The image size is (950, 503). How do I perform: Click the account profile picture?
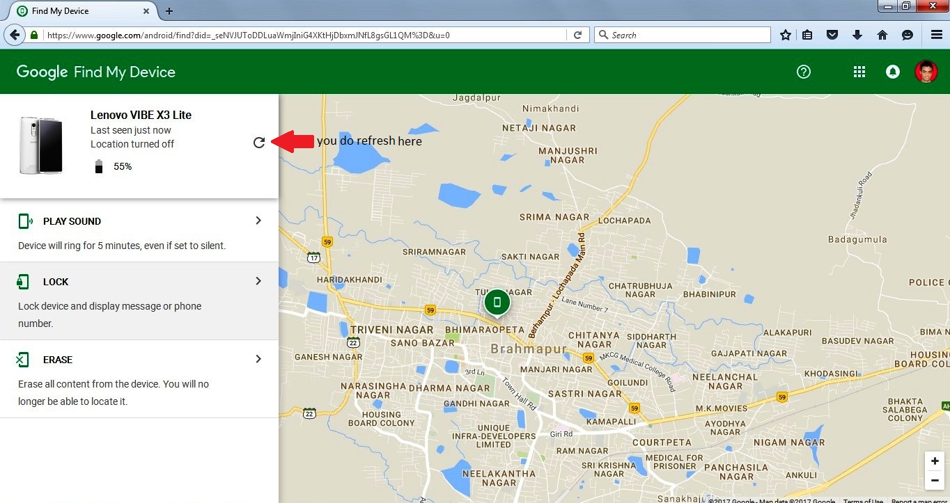926,72
